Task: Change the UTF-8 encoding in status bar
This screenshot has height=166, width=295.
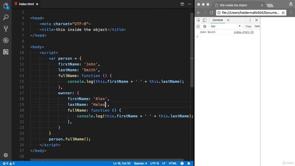Action: (154, 164)
